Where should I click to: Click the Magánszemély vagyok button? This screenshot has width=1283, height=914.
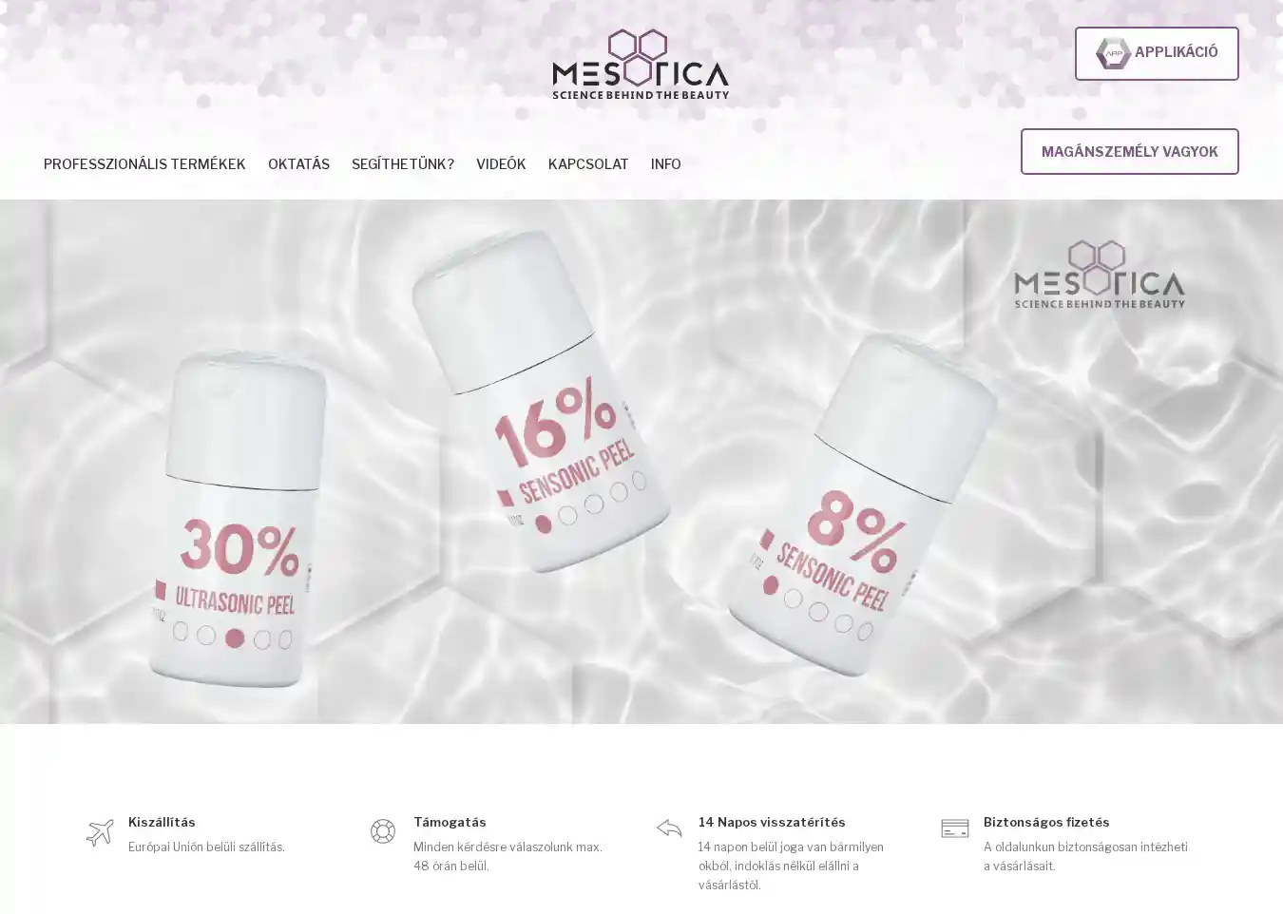coord(1129,151)
